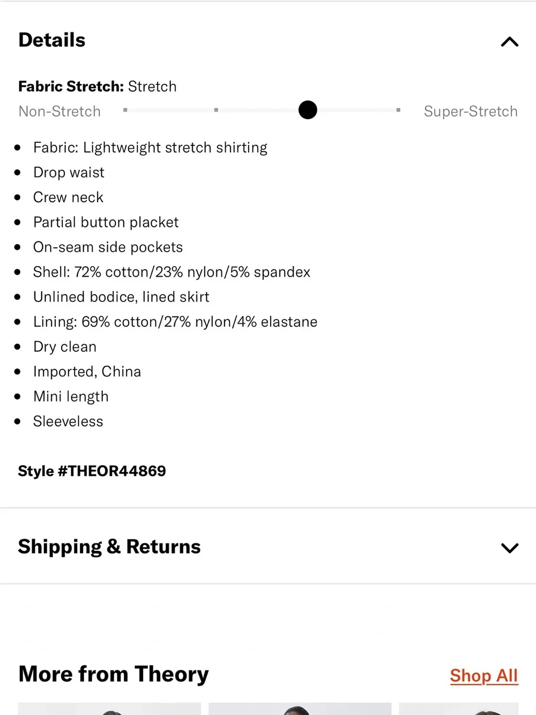This screenshot has height=715, width=536.
Task: Select the Super-Stretch label
Action: [471, 111]
